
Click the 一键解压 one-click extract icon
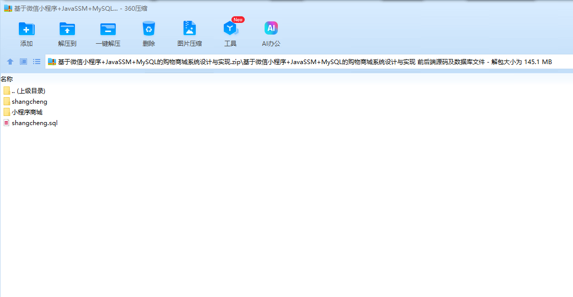point(108,29)
